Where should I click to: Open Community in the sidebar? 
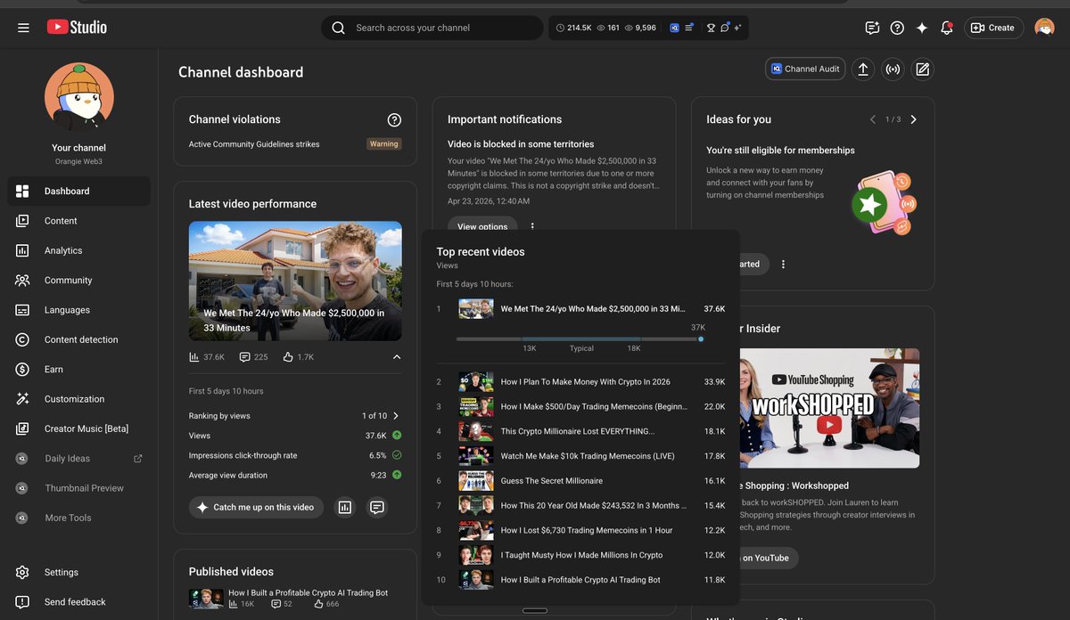coord(79,280)
